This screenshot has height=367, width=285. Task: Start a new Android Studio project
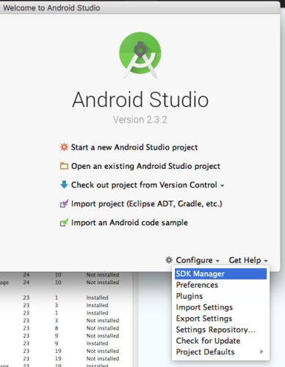click(134, 148)
